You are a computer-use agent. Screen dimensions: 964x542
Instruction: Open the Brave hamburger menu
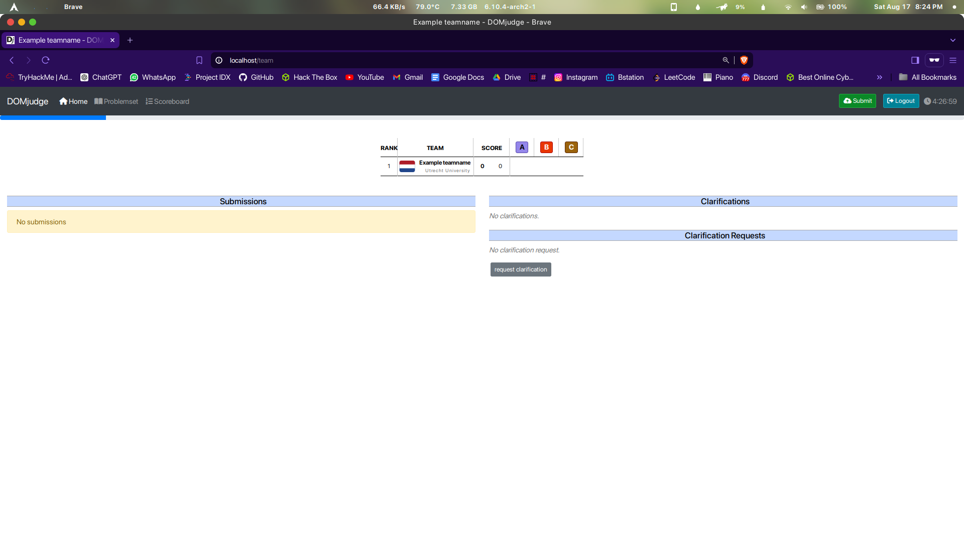point(953,60)
